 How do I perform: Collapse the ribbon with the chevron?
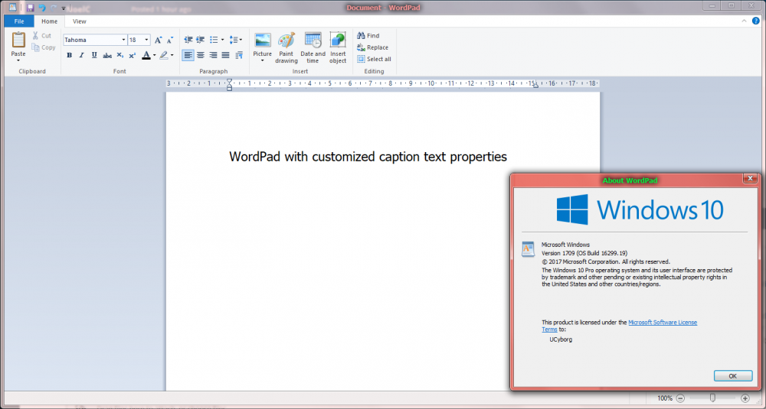(744, 21)
